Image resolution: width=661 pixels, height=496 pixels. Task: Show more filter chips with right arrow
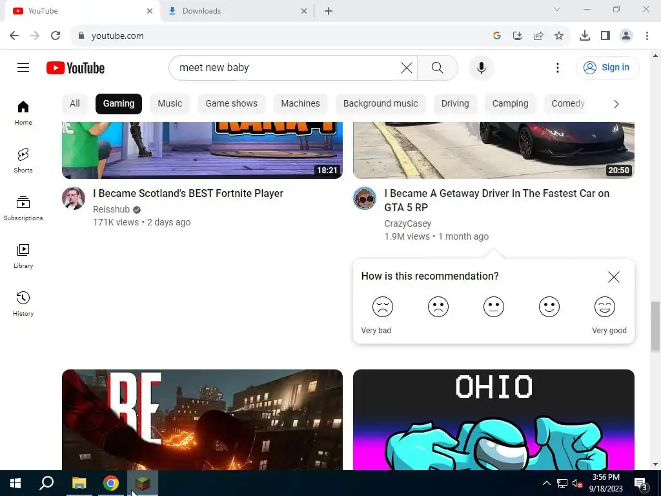(616, 104)
